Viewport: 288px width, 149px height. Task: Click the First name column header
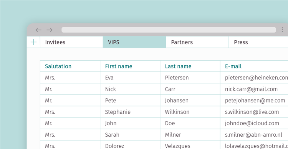click(130, 66)
